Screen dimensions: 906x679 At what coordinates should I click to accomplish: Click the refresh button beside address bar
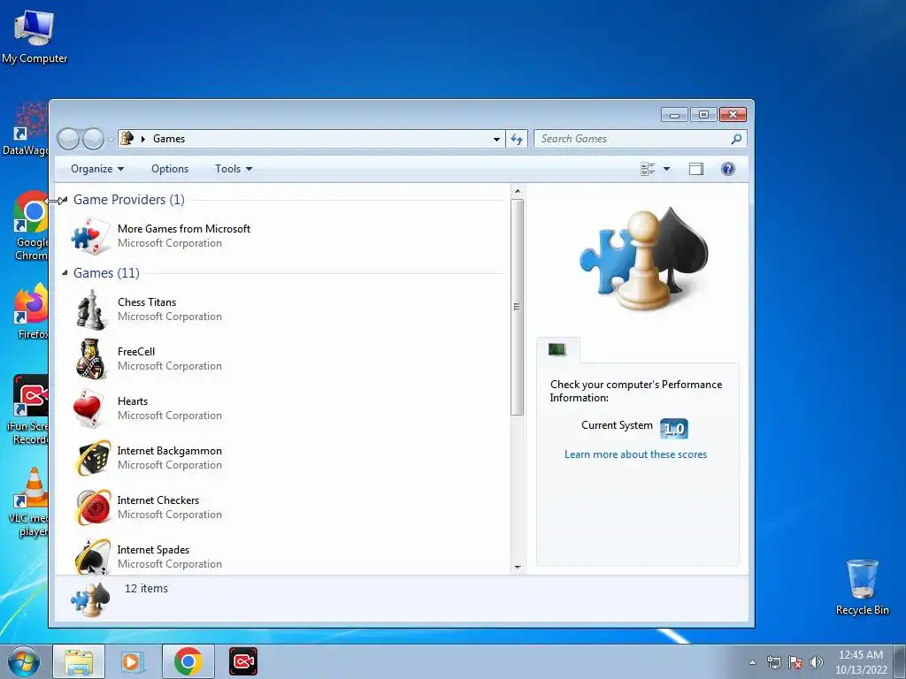click(x=517, y=139)
